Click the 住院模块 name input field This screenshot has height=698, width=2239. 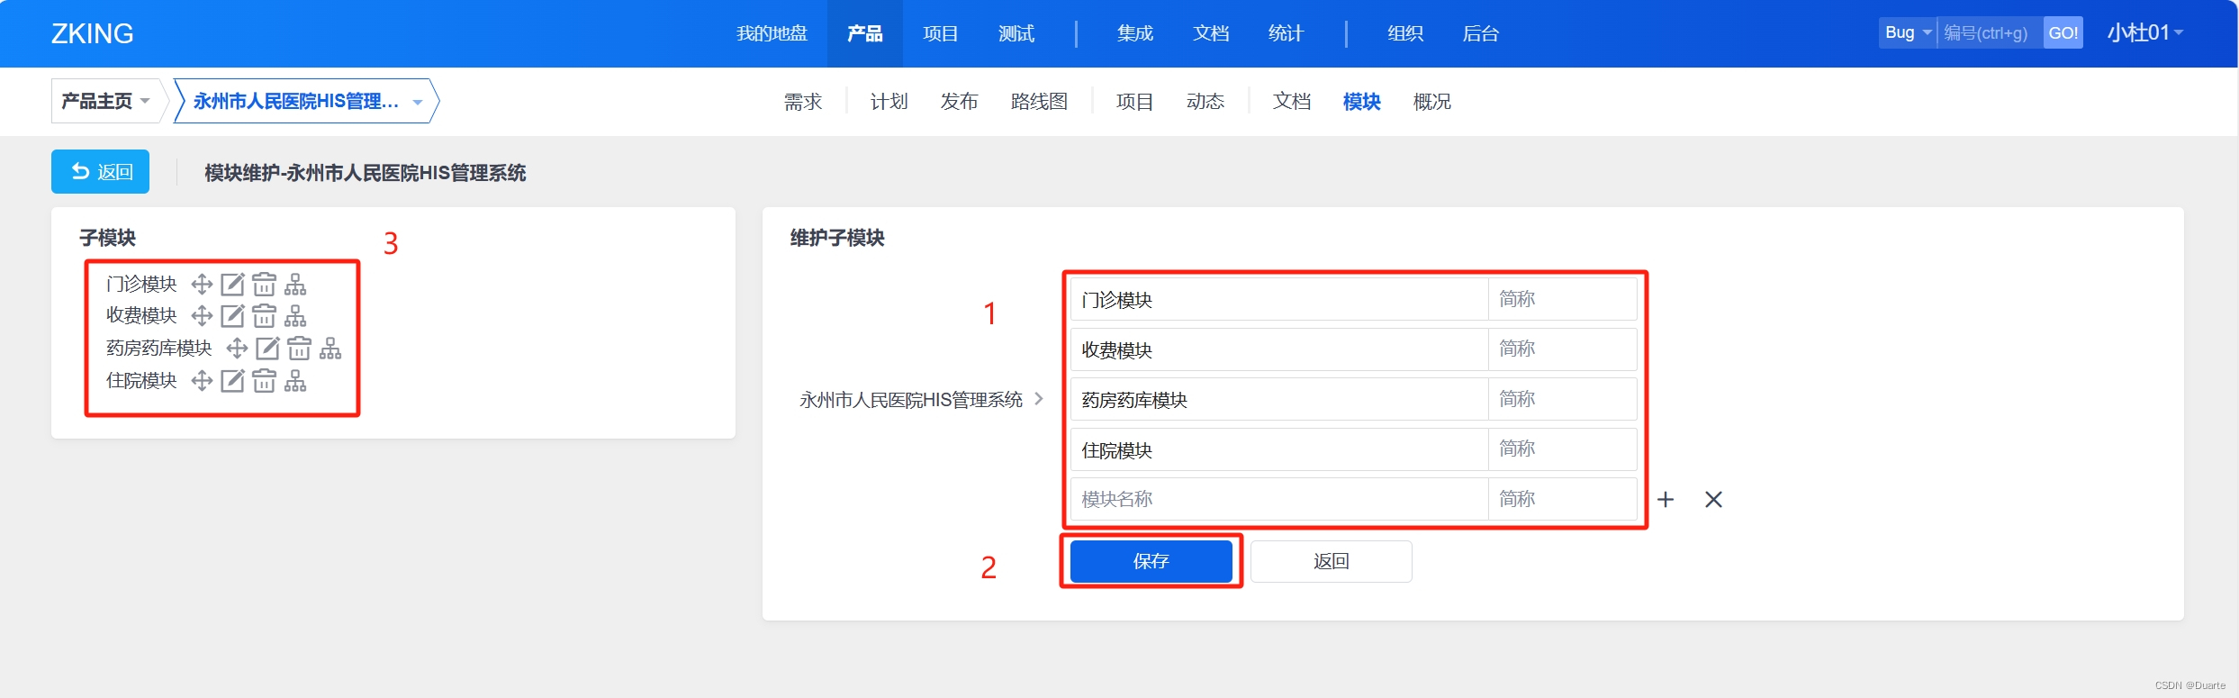[x=1278, y=449]
